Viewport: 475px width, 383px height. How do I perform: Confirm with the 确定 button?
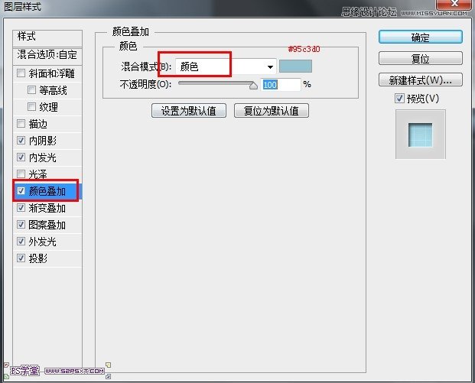coord(421,37)
